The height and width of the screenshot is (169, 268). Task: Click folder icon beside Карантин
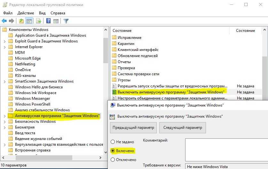pyautogui.click(x=114, y=43)
